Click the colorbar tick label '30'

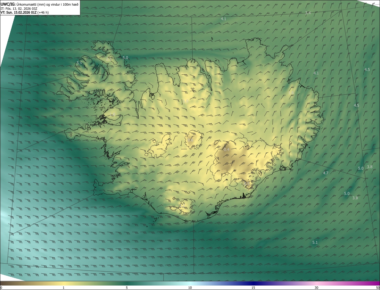(316, 288)
